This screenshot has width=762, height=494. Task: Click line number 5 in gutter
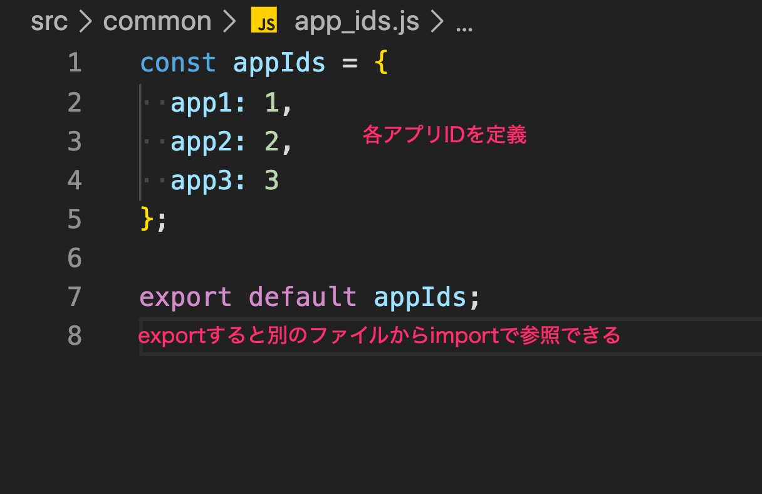[75, 219]
